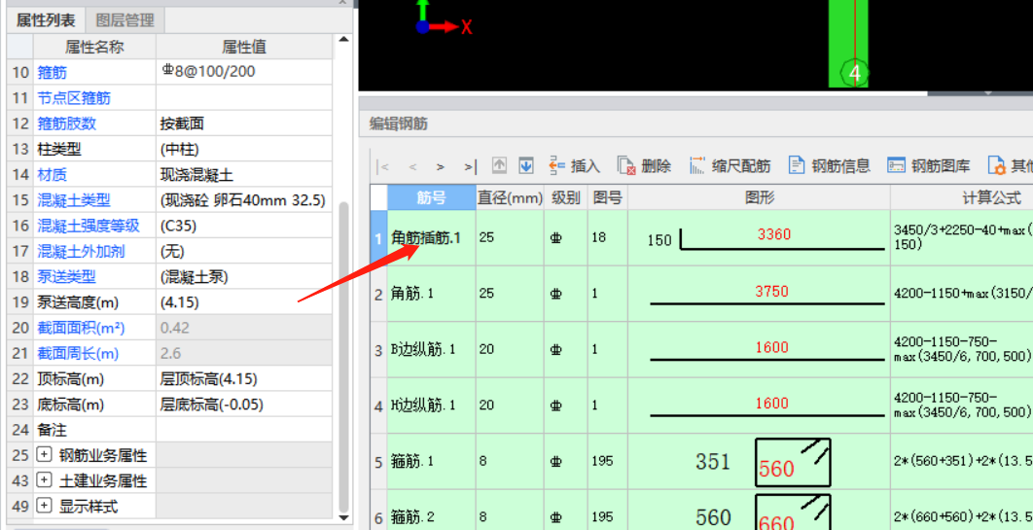Move rebar row down icon
Image resolution: width=1033 pixels, height=530 pixels.
pos(525,166)
